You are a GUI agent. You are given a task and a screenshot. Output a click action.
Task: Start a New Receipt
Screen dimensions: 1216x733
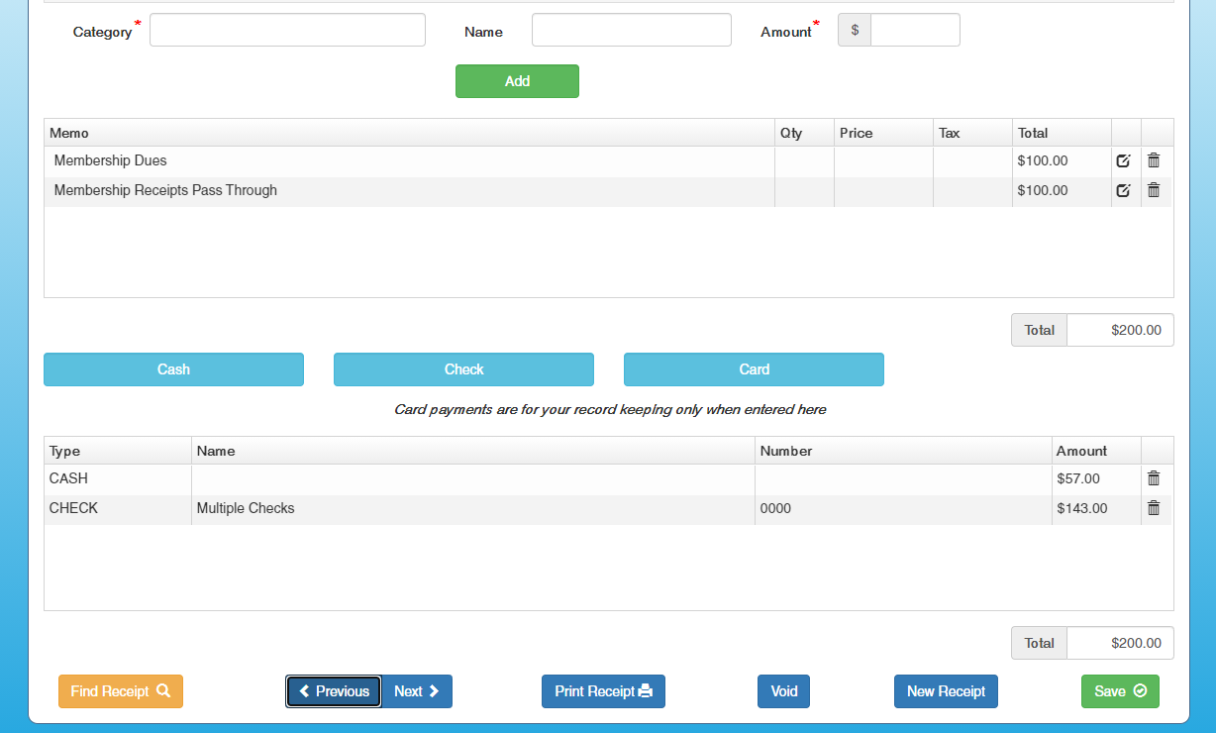click(946, 691)
